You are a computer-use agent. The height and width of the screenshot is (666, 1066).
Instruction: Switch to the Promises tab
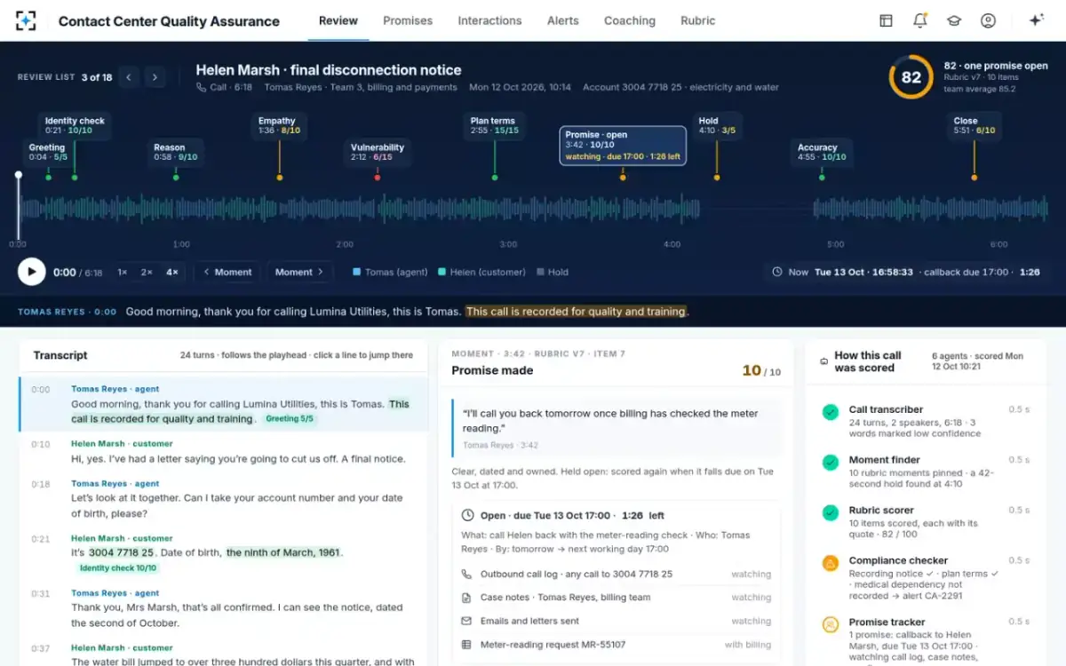408,20
